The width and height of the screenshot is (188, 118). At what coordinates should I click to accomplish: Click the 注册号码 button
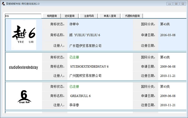89,16
